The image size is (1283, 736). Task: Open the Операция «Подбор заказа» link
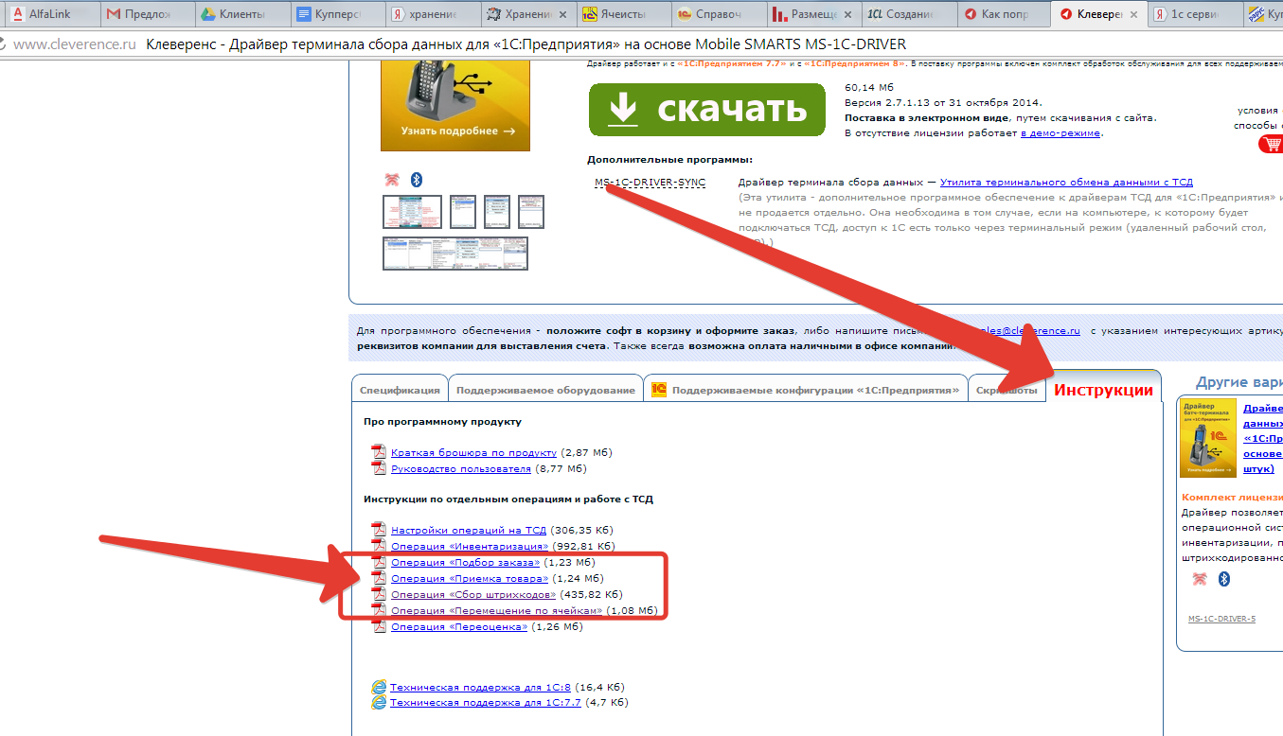[x=465, y=562]
